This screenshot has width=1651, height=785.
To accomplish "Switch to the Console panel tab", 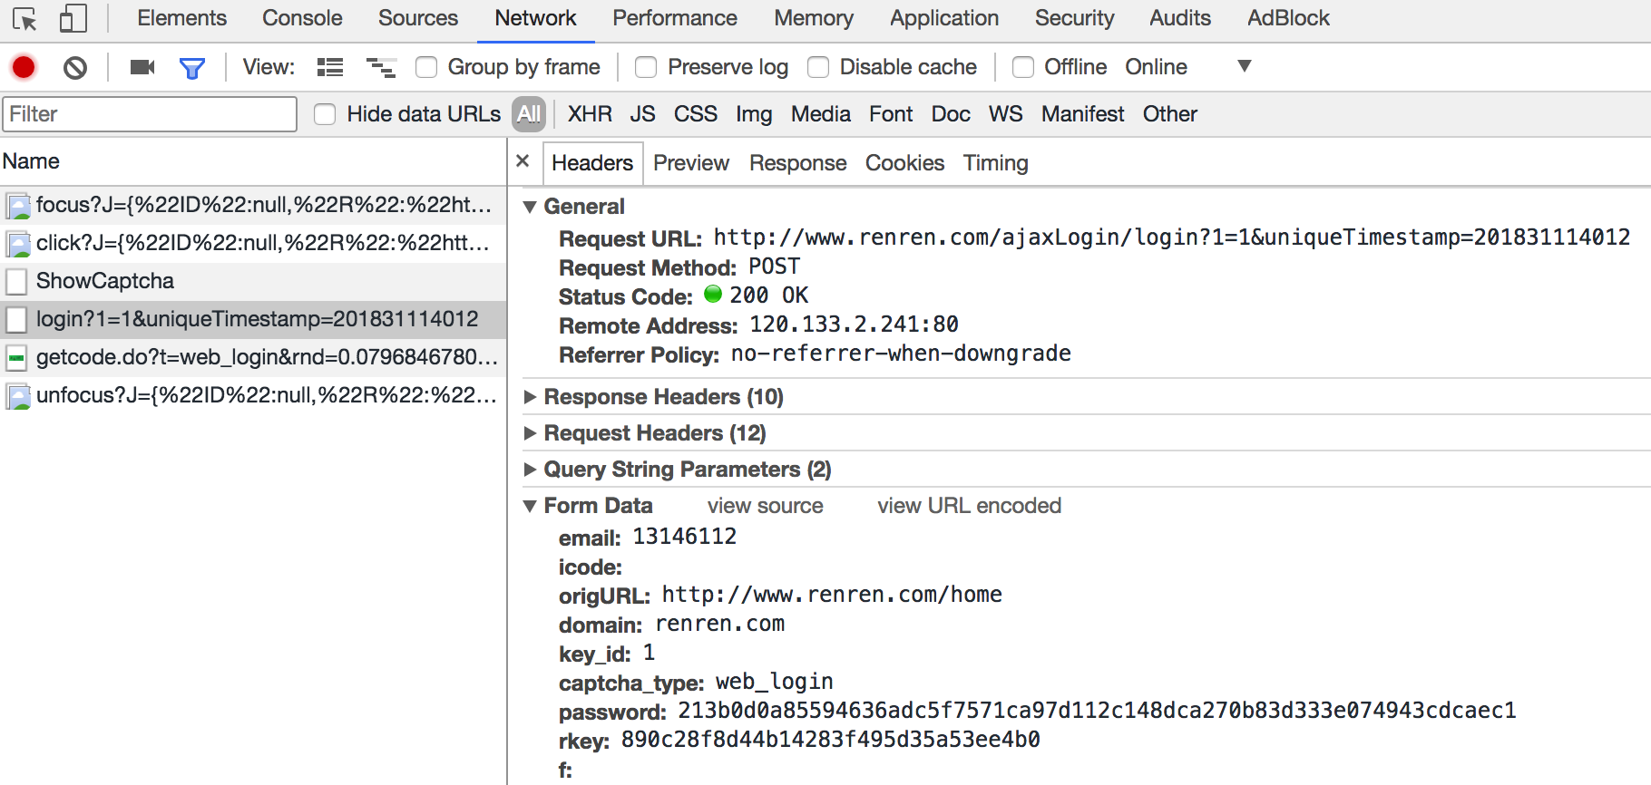I will click(x=302, y=18).
